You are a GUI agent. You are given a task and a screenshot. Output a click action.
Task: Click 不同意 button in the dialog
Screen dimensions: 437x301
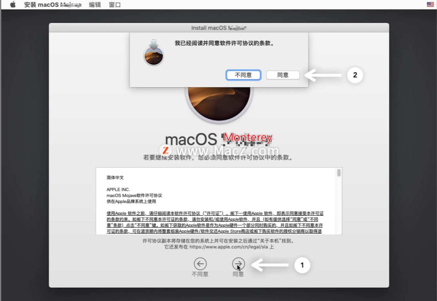pyautogui.click(x=243, y=75)
